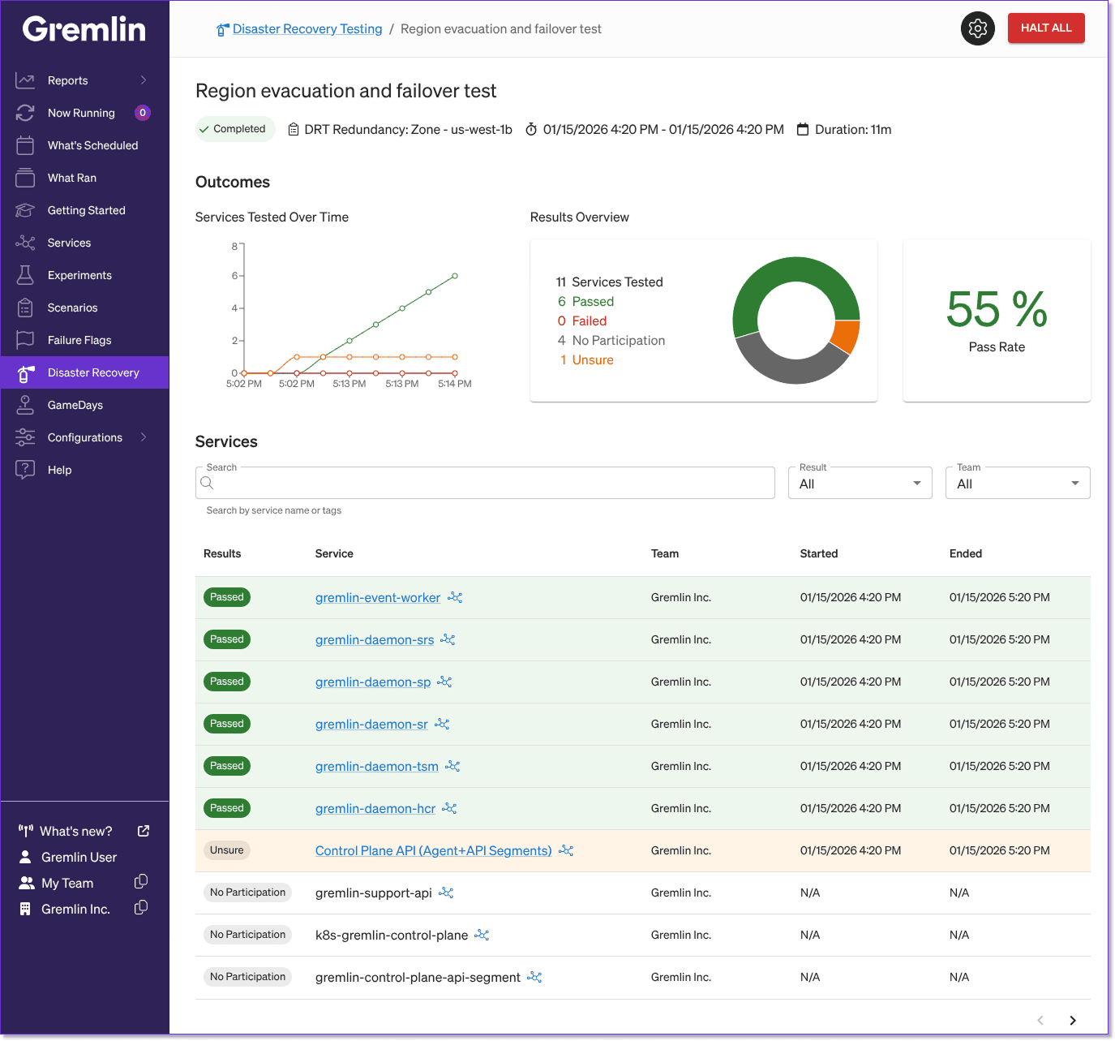Click dependency icon beside Control Plane API

click(x=566, y=850)
